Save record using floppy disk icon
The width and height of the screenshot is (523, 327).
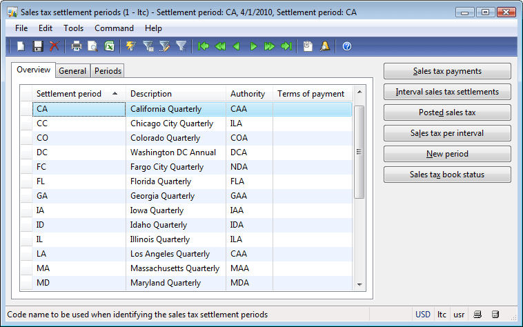(x=38, y=46)
